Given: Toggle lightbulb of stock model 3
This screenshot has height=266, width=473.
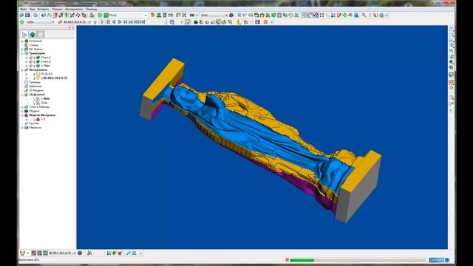Looking at the screenshot, I should (34, 120).
